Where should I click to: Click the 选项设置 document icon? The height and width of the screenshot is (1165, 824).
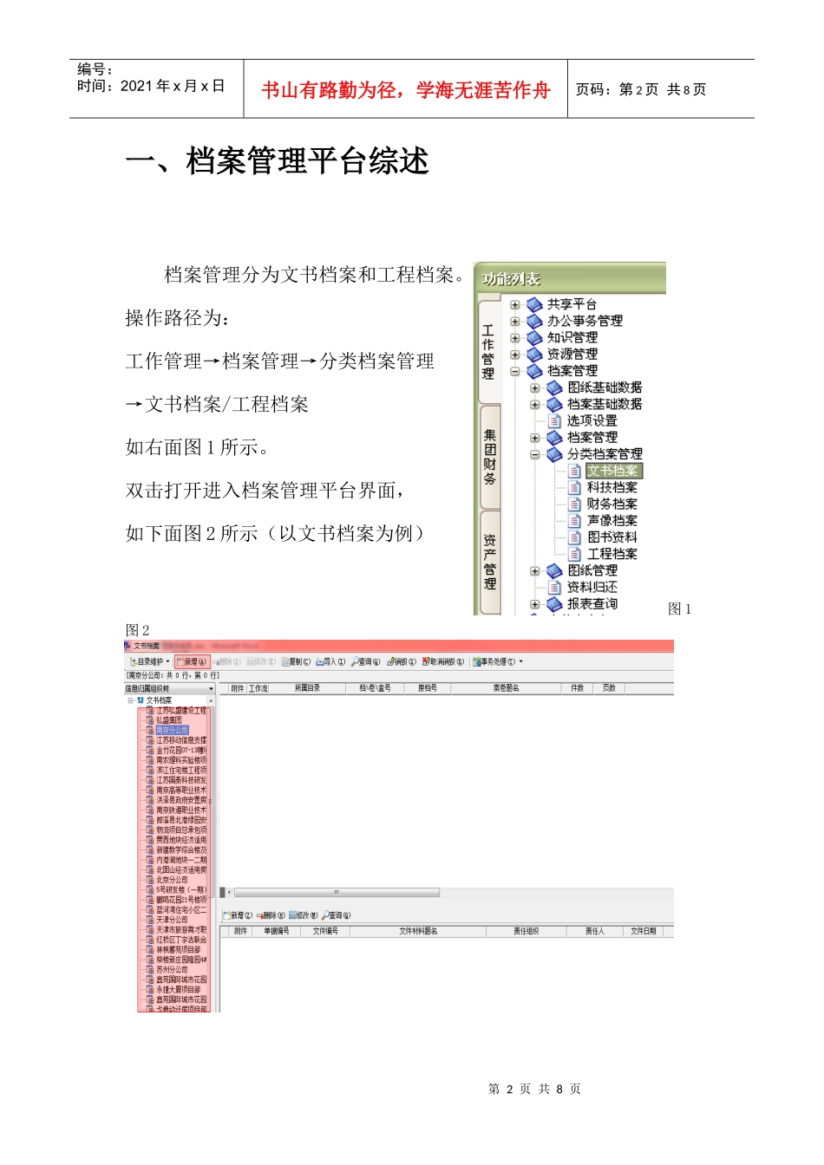click(555, 420)
